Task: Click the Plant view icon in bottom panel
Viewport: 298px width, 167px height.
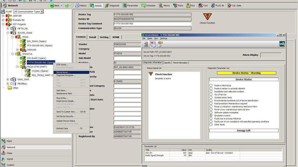Action: [x=3, y=141]
